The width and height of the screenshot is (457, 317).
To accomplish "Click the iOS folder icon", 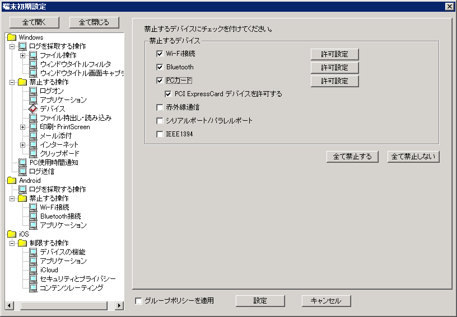I will point(12,234).
